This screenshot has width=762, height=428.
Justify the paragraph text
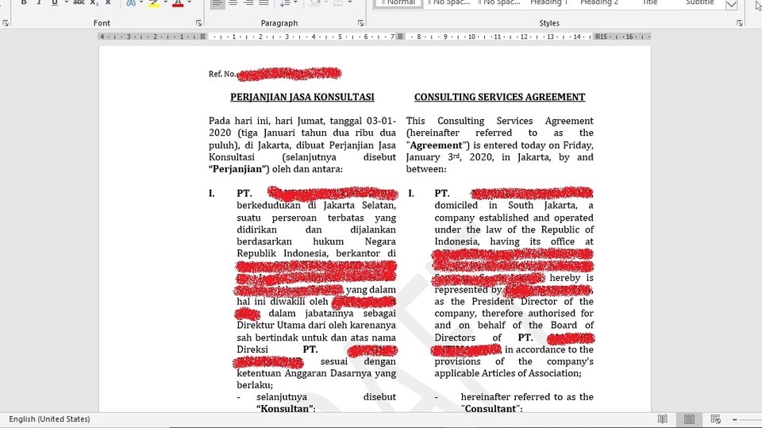coord(264,2)
